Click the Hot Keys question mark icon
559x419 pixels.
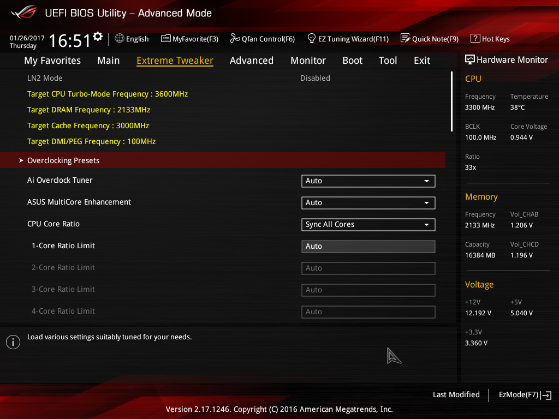475,38
